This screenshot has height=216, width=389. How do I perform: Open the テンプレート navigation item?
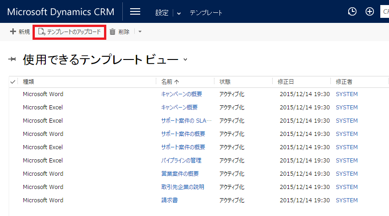pyautogui.click(x=206, y=13)
